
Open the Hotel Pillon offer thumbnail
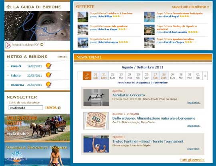coord(83,17)
